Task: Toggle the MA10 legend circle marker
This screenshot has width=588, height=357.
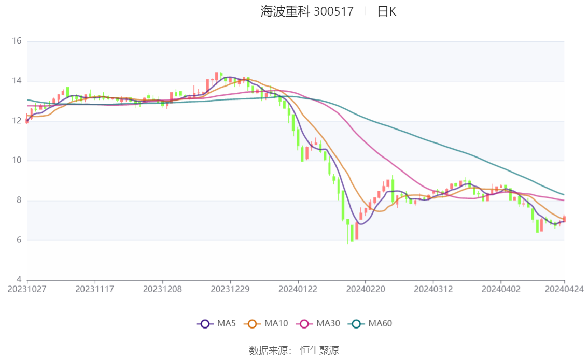Action: tap(252, 324)
